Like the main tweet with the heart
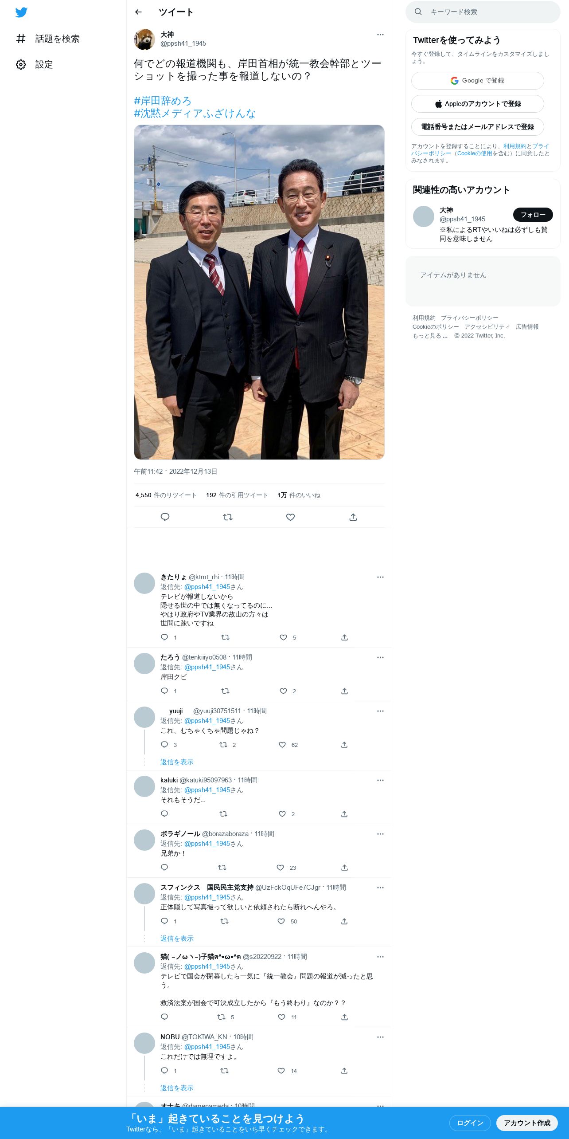This screenshot has width=569, height=1139. coord(290,517)
